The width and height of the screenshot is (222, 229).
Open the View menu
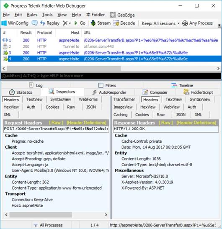62,15
